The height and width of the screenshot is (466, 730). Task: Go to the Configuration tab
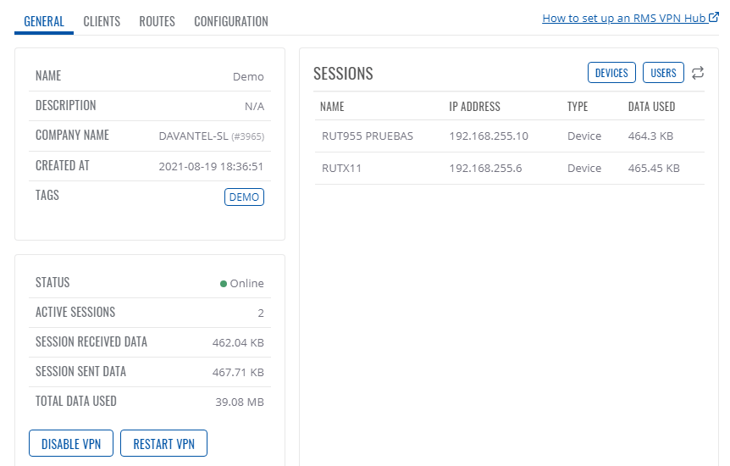[231, 21]
